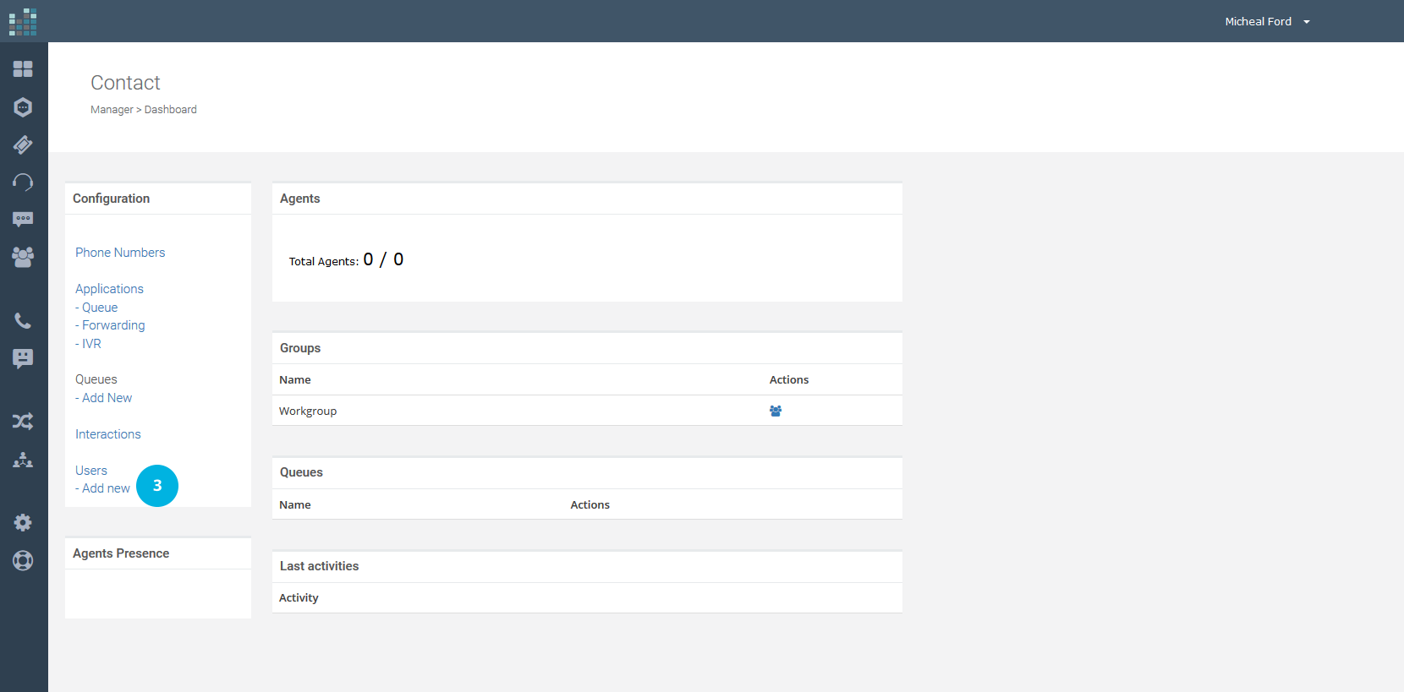This screenshot has width=1404, height=692.
Task: Open the Users link
Action: coord(91,471)
